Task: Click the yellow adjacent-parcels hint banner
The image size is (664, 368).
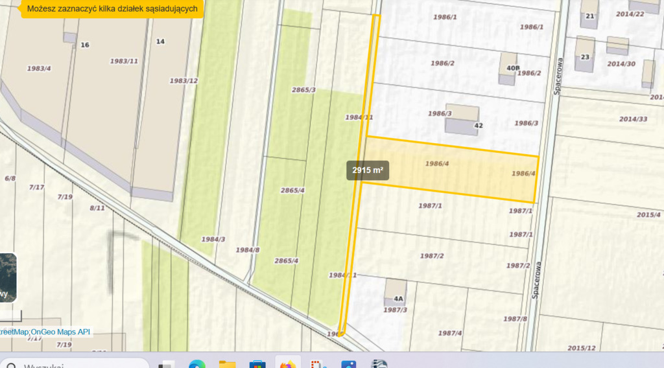Action: (x=112, y=8)
